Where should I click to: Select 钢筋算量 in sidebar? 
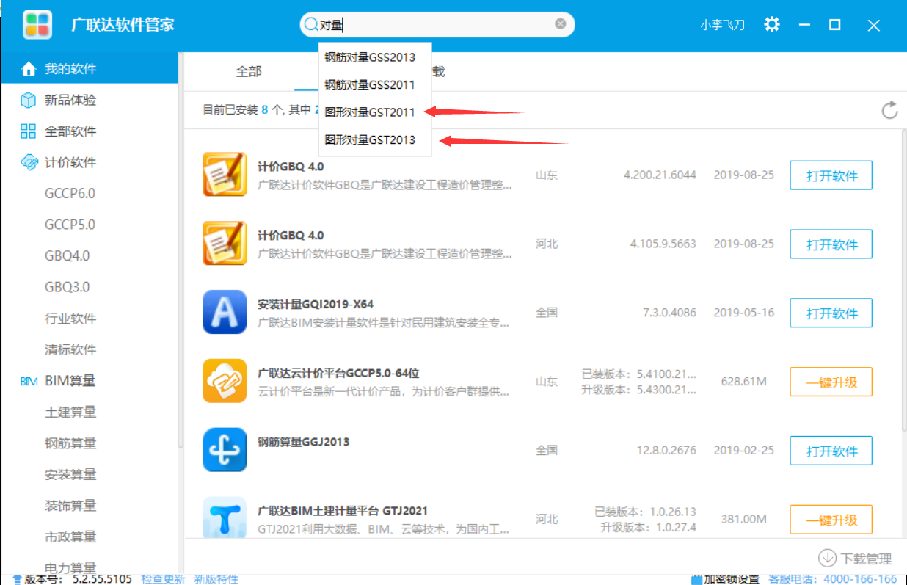point(70,443)
